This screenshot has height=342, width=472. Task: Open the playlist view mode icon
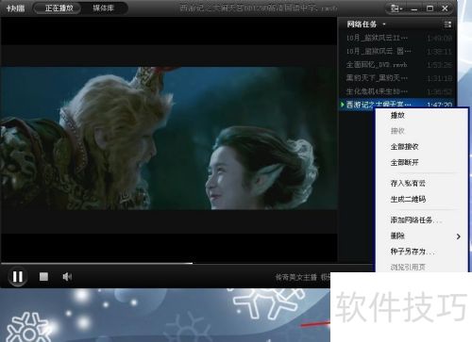click(x=447, y=24)
